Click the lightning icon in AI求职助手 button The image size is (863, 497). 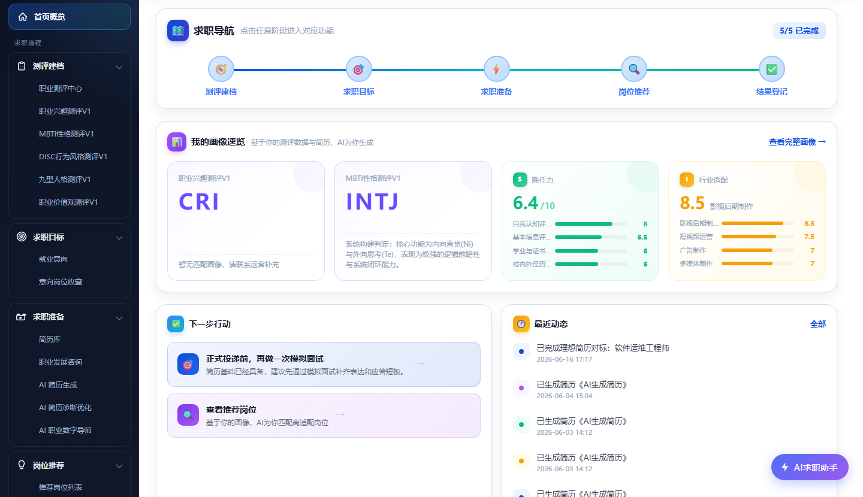pos(784,468)
